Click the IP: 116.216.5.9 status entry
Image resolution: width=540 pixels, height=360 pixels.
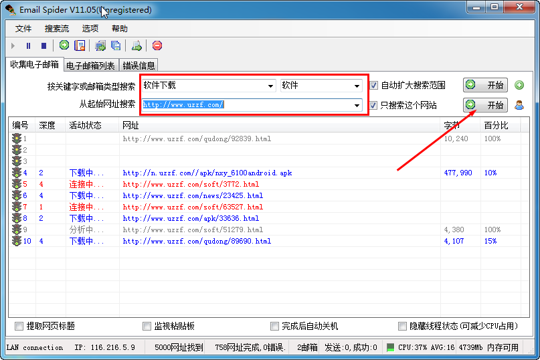tap(104, 347)
